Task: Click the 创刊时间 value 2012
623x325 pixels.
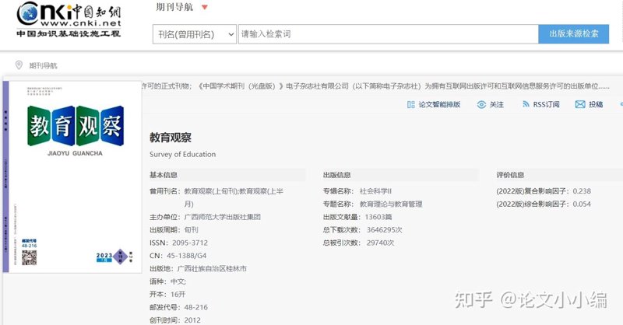Action: [x=192, y=320]
